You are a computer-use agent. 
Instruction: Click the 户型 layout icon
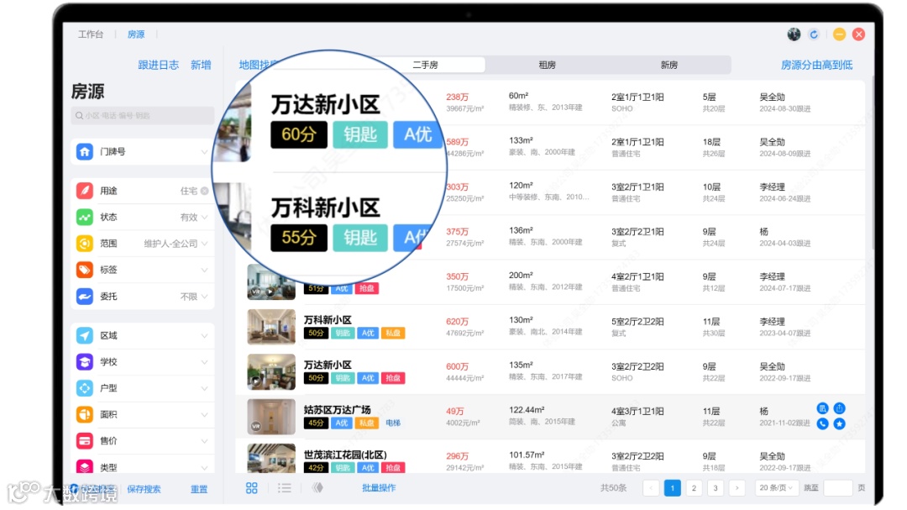point(85,388)
